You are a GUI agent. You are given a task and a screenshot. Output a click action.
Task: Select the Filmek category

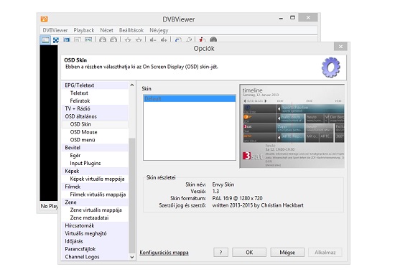pos(95,187)
